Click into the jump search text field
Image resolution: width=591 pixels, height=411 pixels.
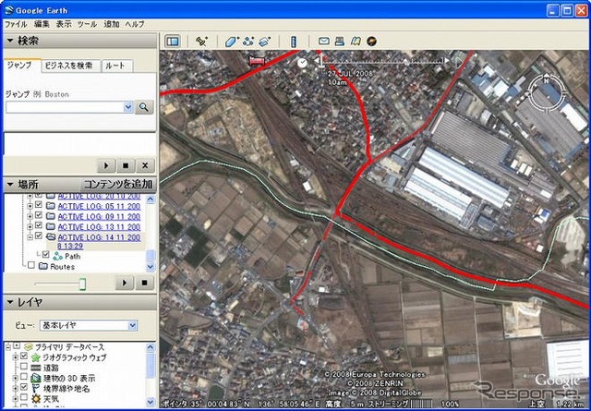click(x=65, y=107)
